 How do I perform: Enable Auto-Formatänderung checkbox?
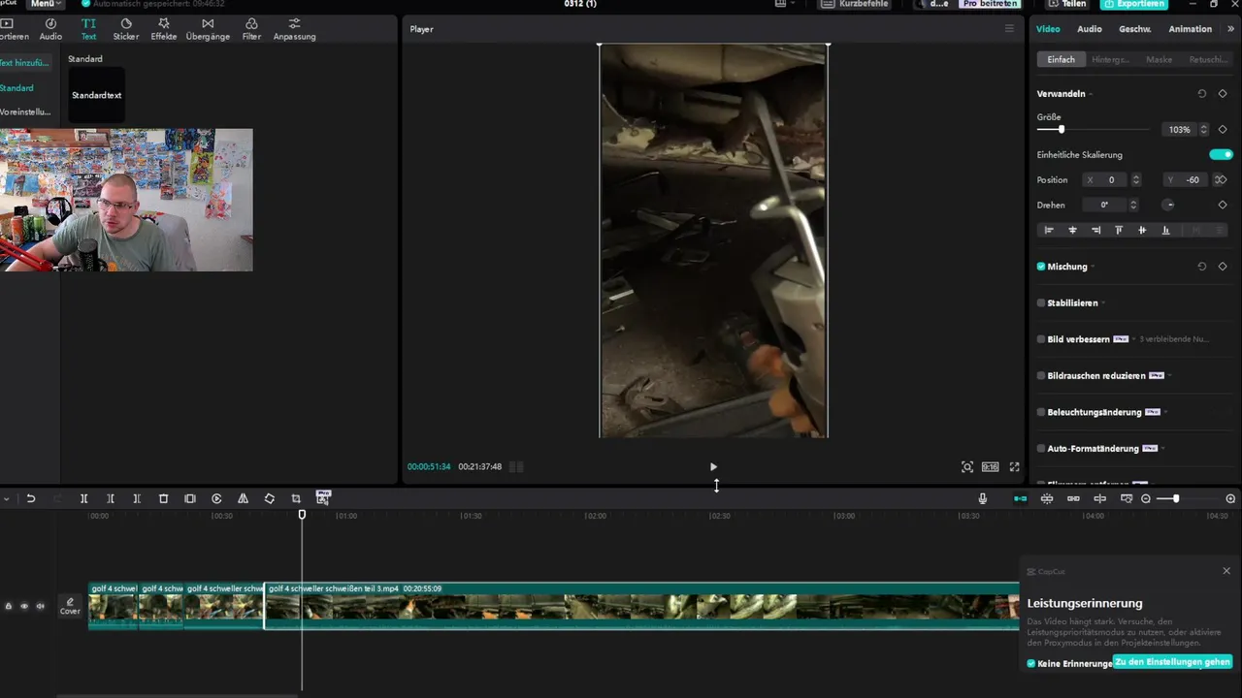1041,449
